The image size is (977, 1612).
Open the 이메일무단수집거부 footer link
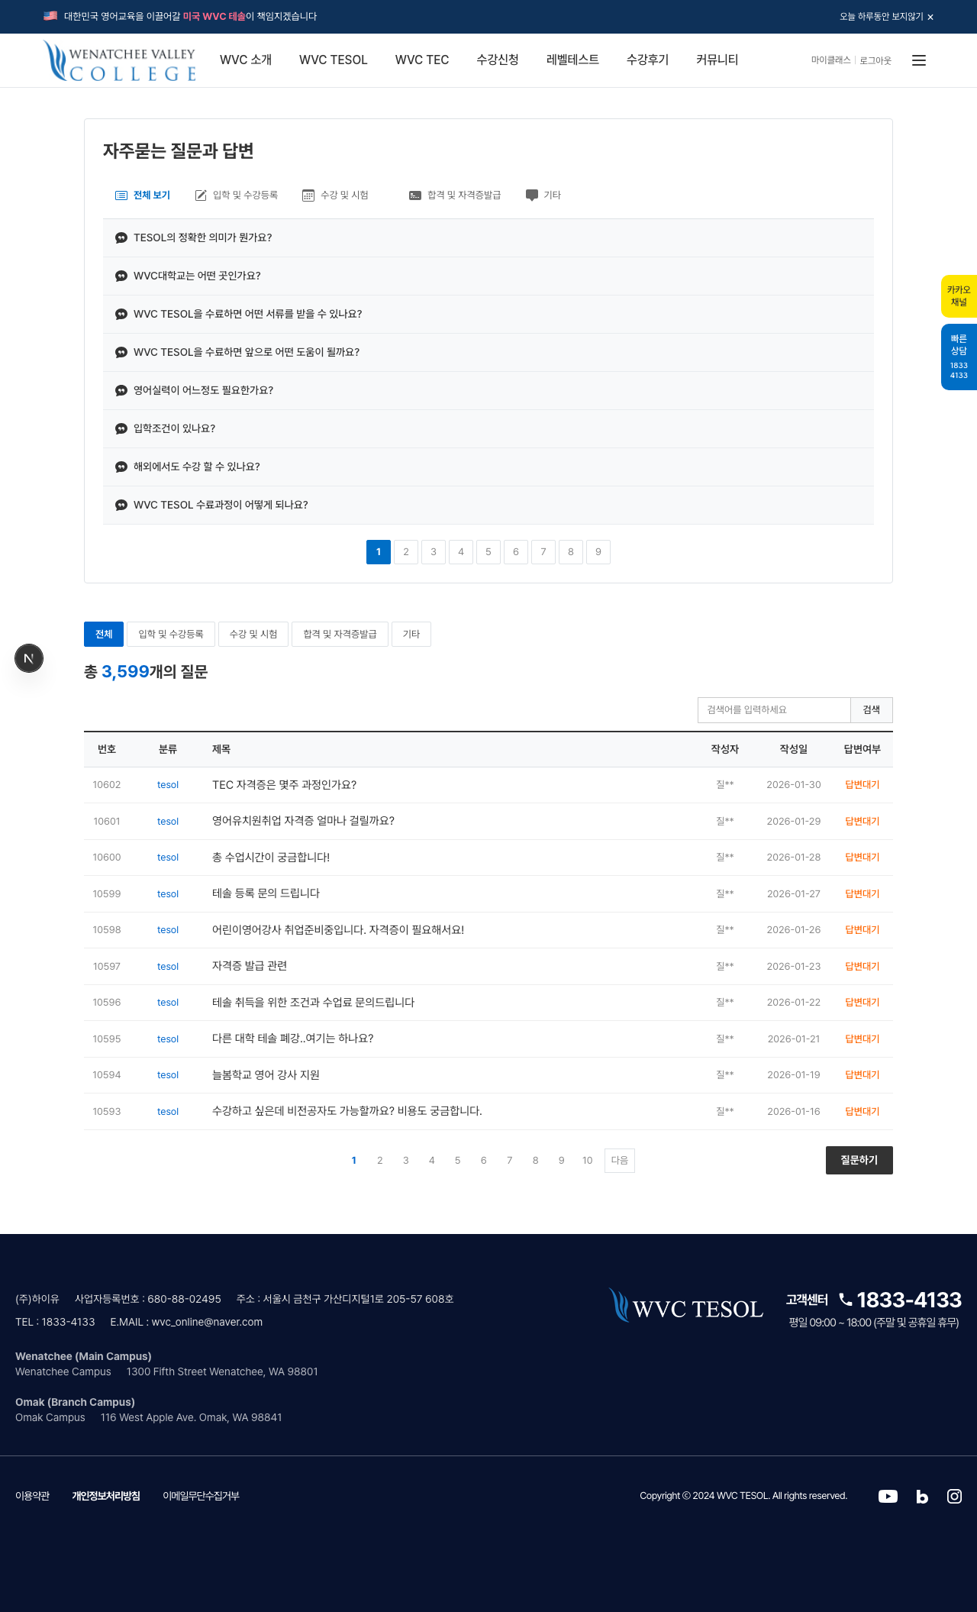click(201, 1496)
